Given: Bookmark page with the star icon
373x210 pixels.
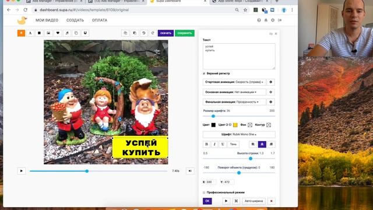Looking at the screenshot, I should tap(245, 10).
